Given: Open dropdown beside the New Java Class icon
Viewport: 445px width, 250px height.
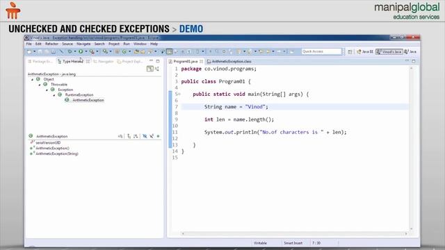Looking at the screenshot, I should click(x=130, y=51).
